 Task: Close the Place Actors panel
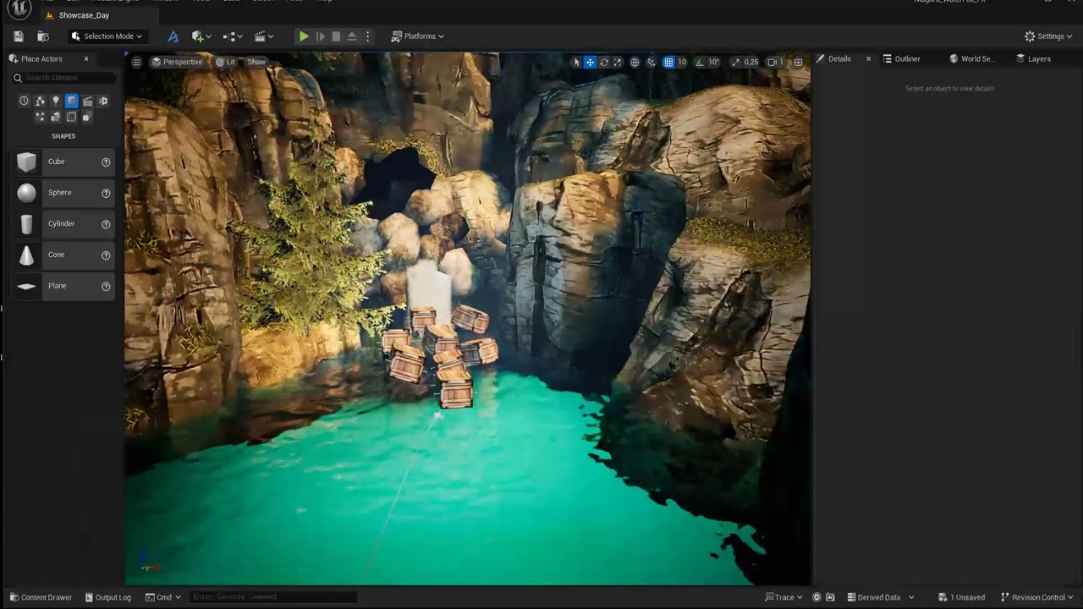(x=85, y=59)
